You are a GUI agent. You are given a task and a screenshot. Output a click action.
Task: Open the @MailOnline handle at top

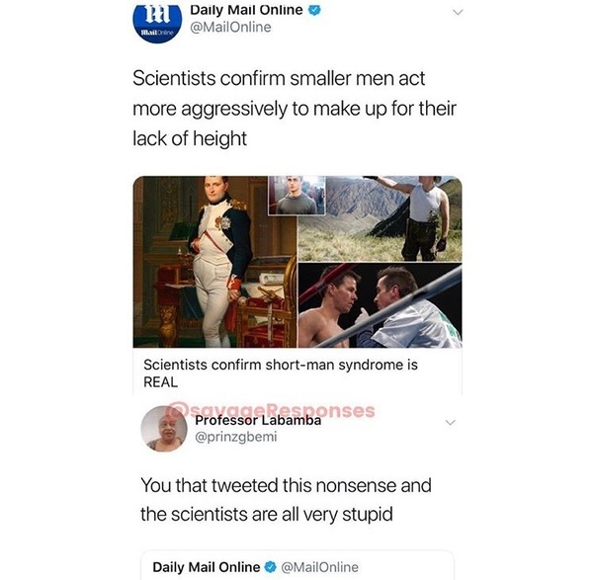[230, 28]
